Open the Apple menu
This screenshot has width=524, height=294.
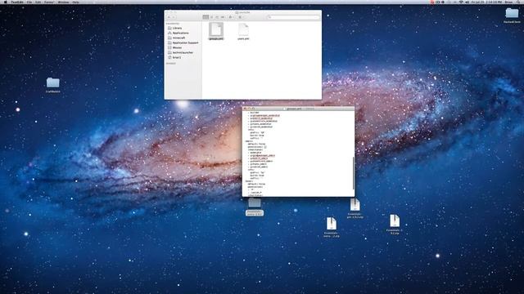pyautogui.click(x=5, y=2)
